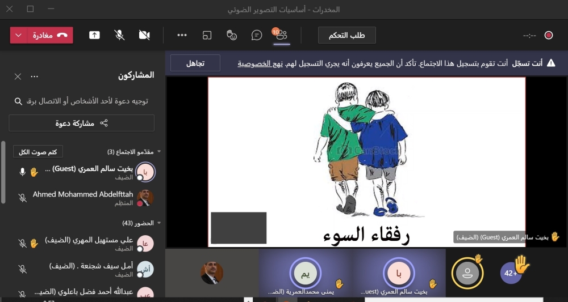
Task: Click كتم صوت الكل mute all button
Action: [x=38, y=152]
